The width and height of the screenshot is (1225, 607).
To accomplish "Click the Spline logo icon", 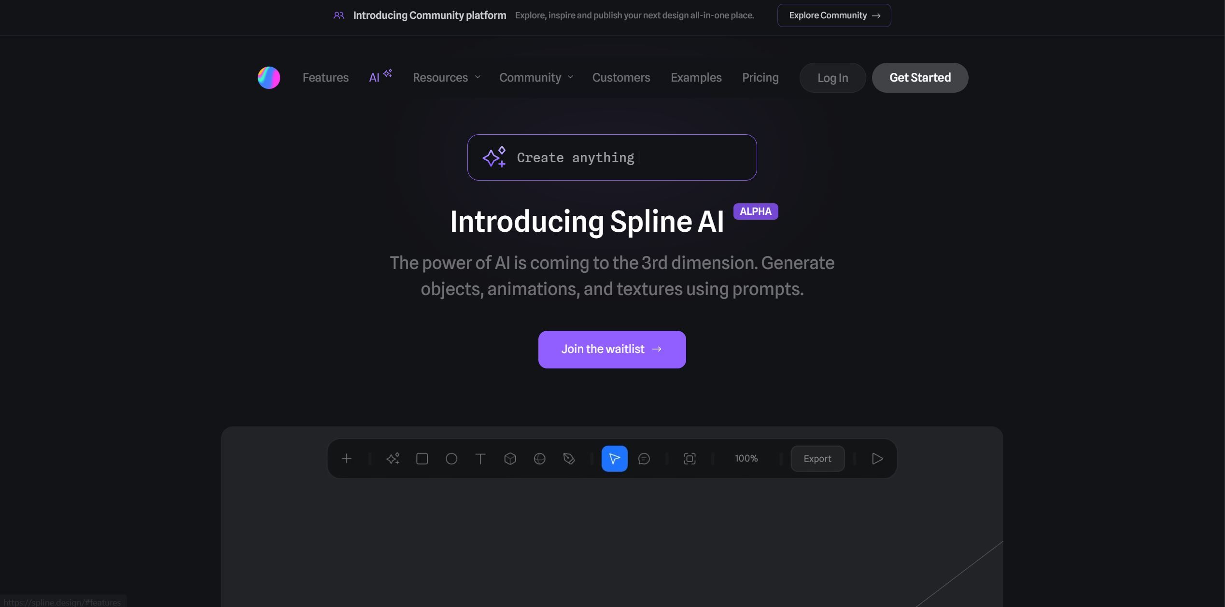I will (268, 77).
